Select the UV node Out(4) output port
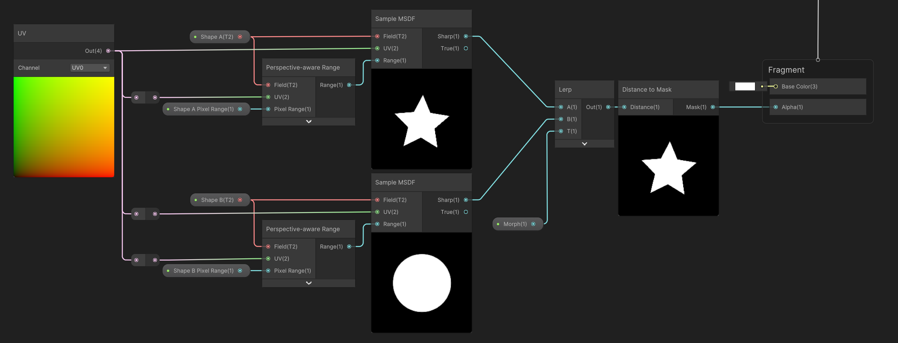The width and height of the screenshot is (898, 343). tap(108, 51)
